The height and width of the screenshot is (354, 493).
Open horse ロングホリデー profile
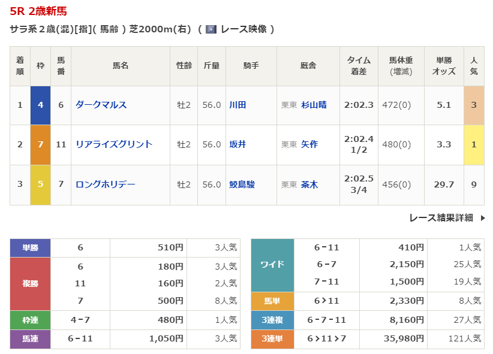click(105, 184)
